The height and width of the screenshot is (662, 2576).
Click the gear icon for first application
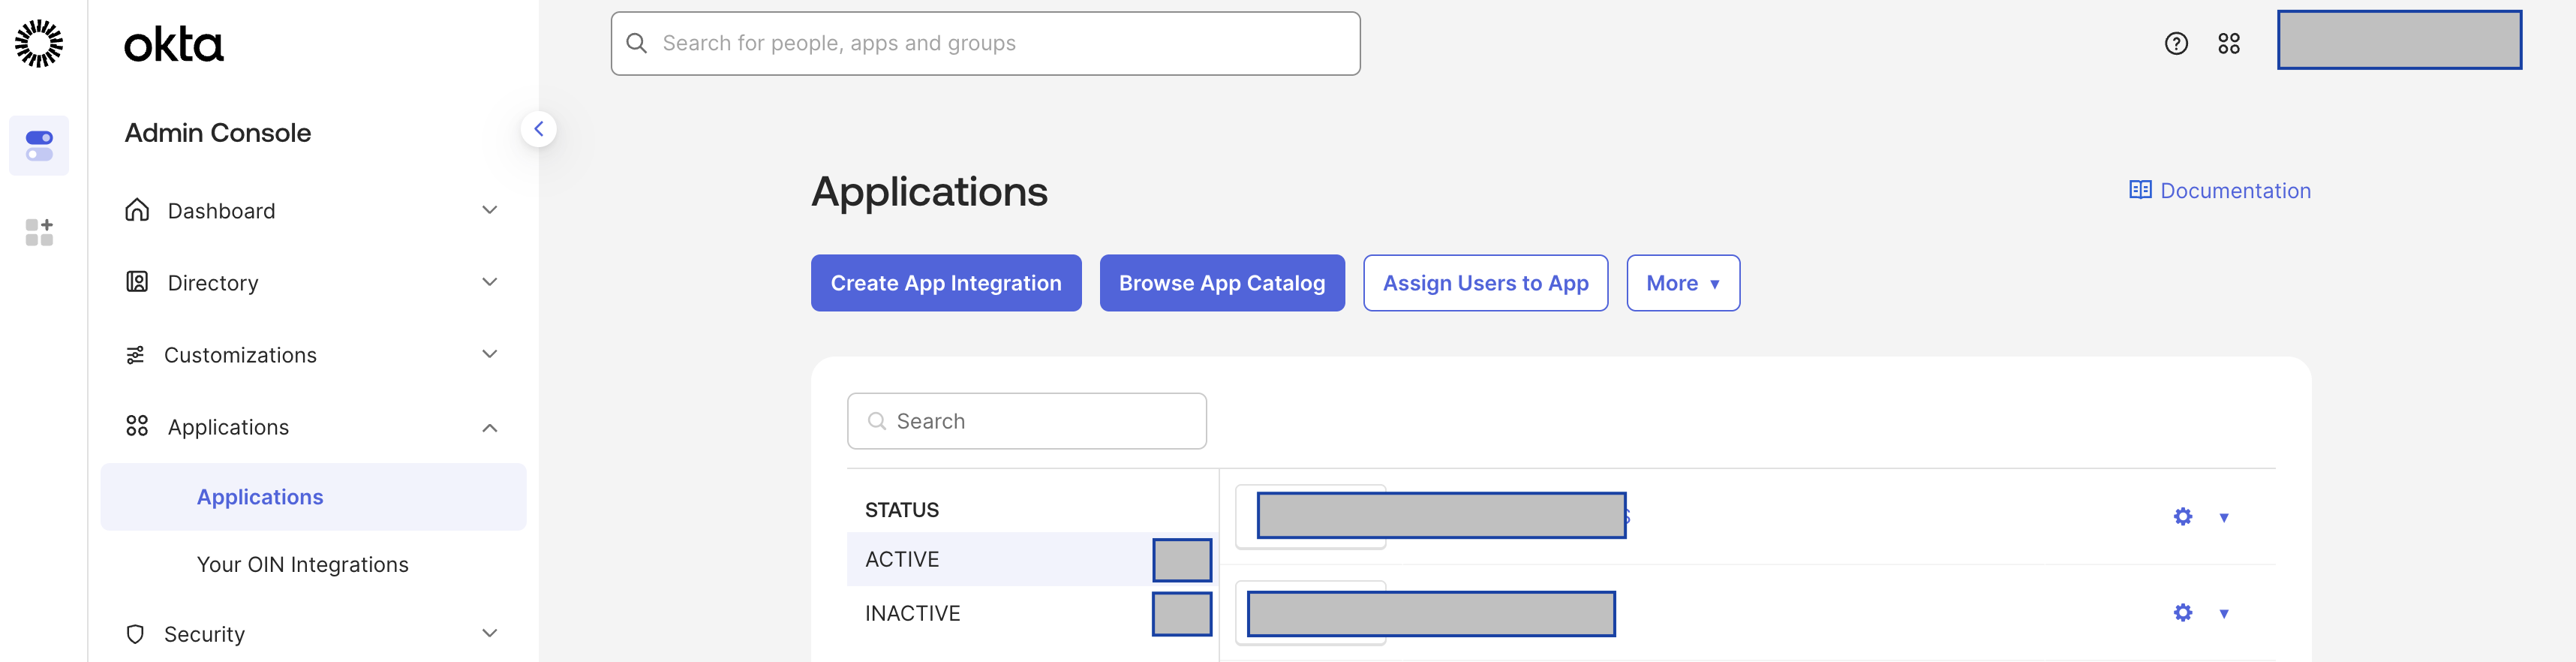point(2182,516)
